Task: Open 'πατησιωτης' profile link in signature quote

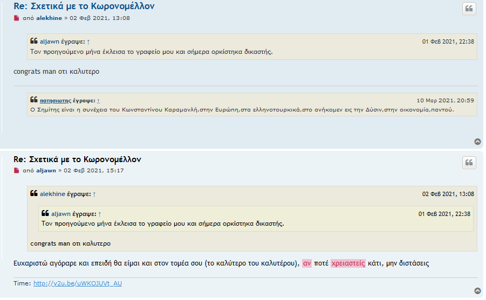Action: (x=56, y=101)
